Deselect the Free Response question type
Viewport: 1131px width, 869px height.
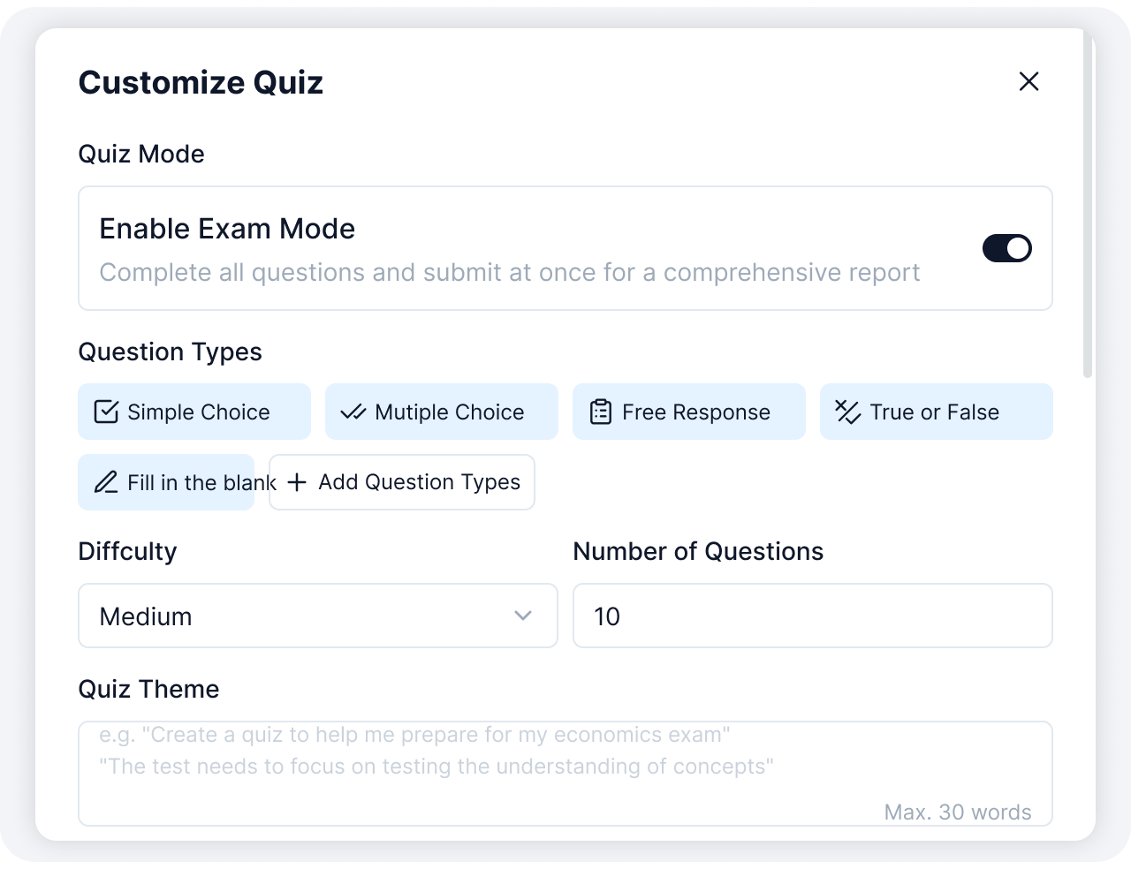click(x=689, y=412)
